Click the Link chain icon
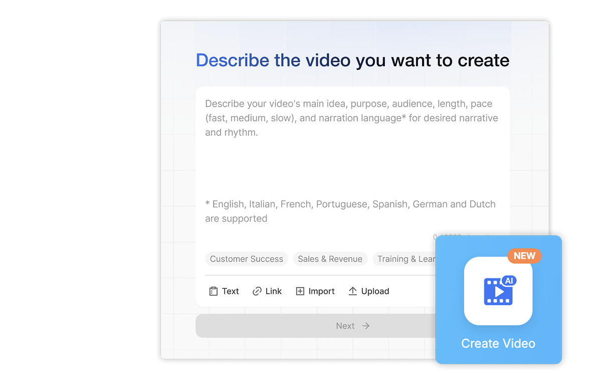The image size is (602, 391). [256, 291]
